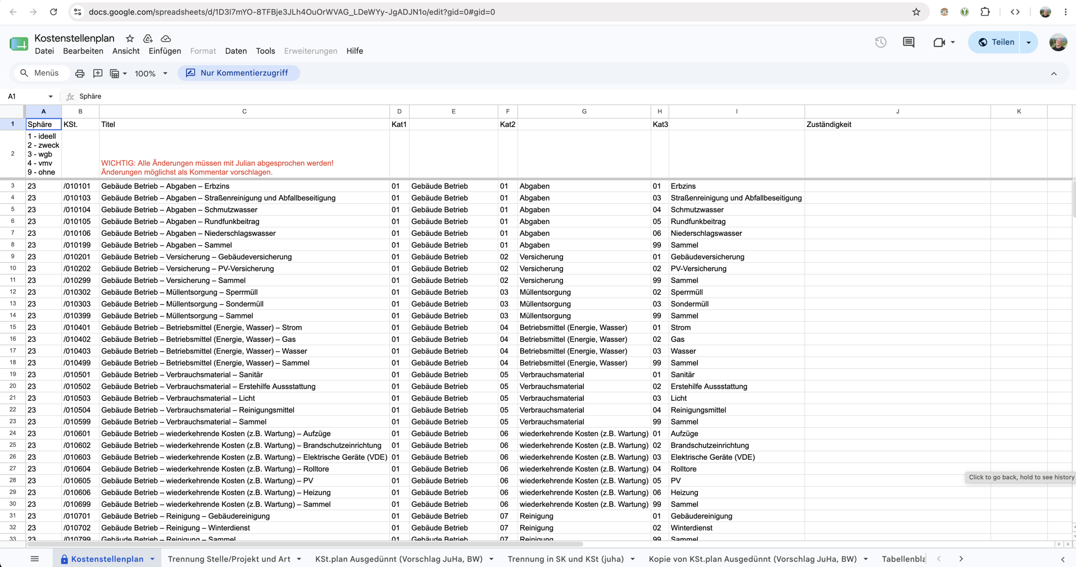Open the Ansicht menu
Viewport: 1076px width, 567px height.
click(x=126, y=51)
